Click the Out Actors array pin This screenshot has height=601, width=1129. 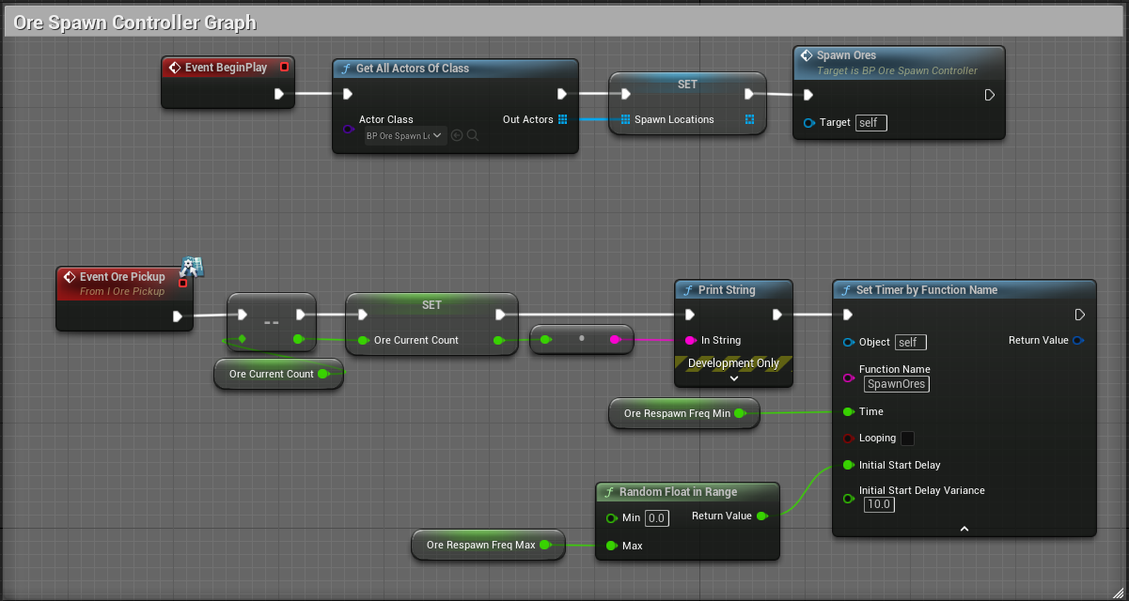coord(562,119)
